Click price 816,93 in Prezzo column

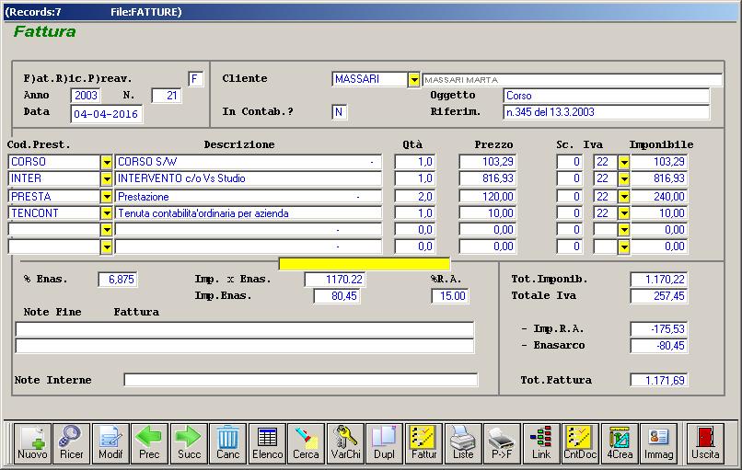tap(488, 178)
